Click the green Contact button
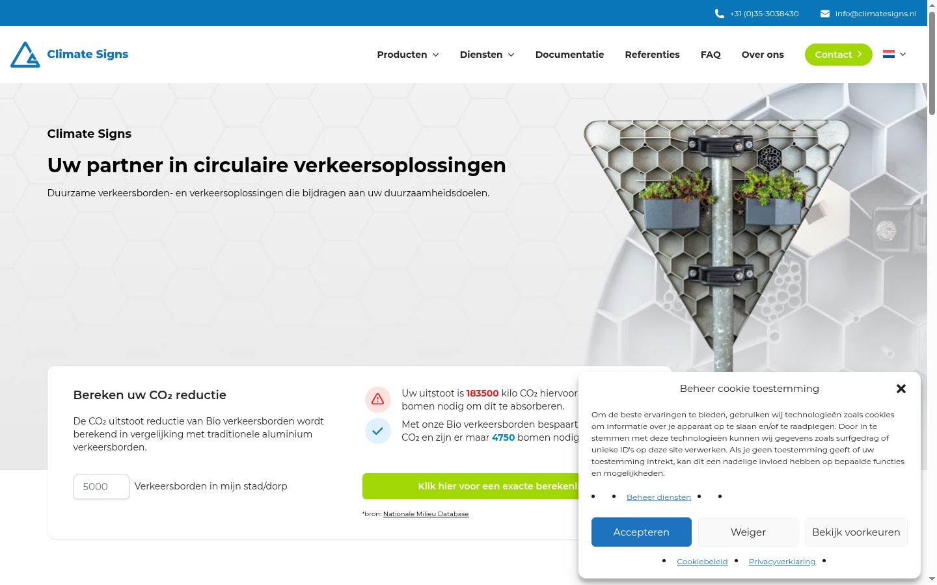The height and width of the screenshot is (585, 937). click(838, 55)
